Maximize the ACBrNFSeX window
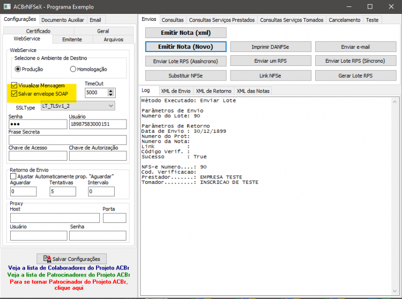Image resolution: width=402 pixels, height=299 pixels. [370, 6]
